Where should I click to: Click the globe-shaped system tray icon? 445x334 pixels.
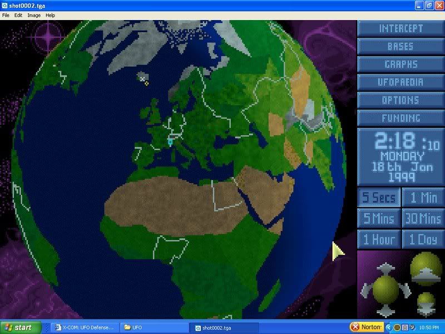click(397, 327)
